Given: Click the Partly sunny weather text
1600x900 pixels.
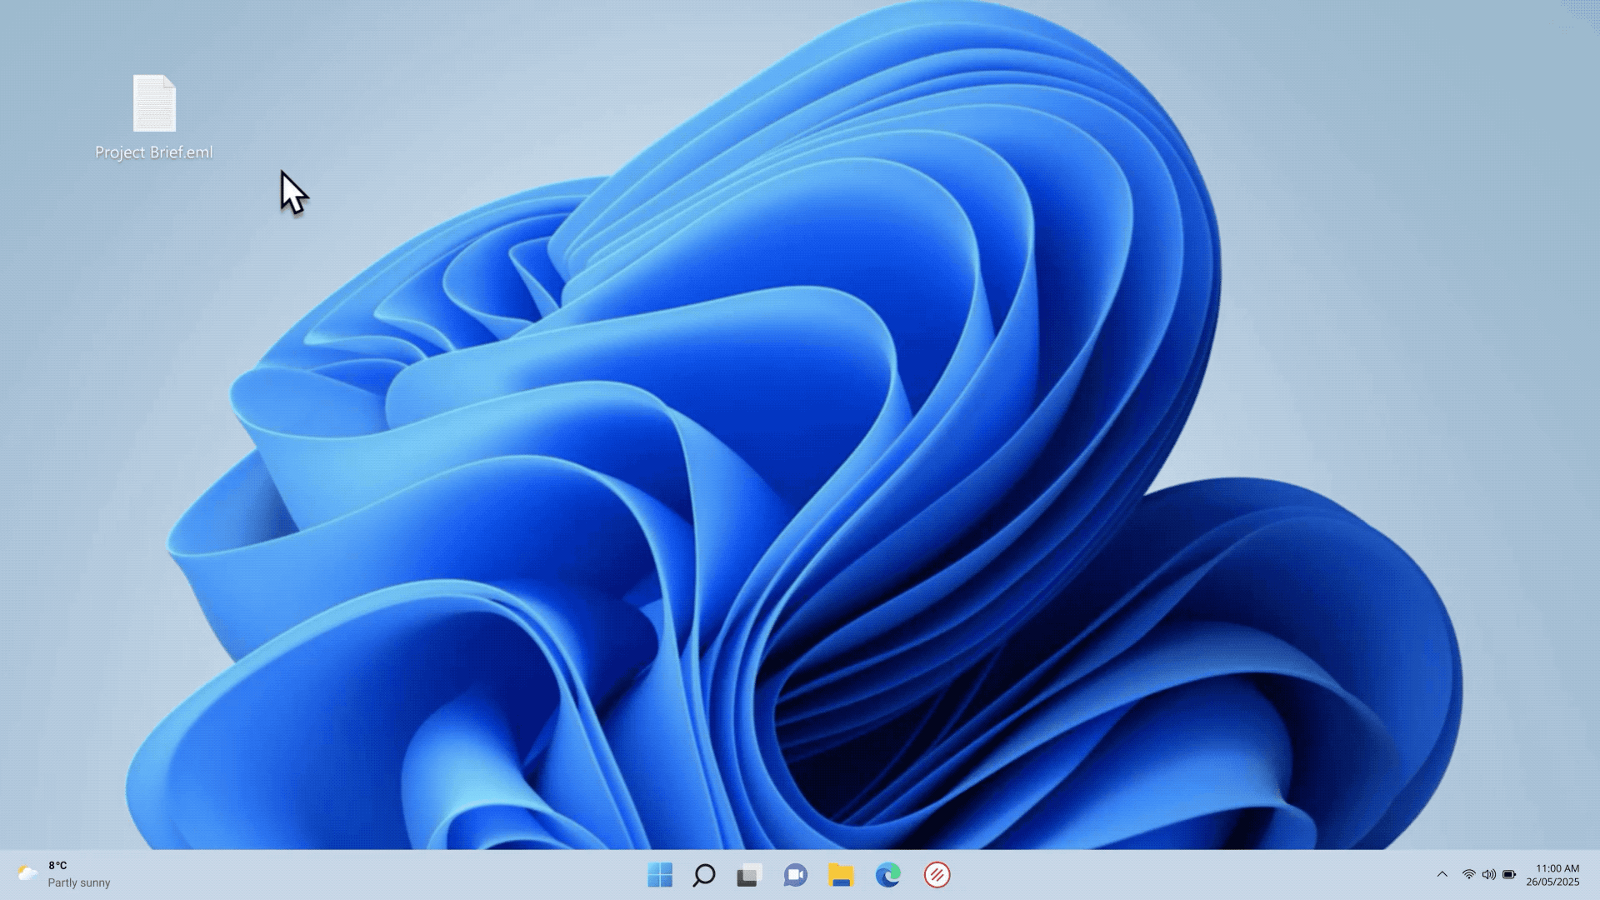Looking at the screenshot, I should (x=79, y=882).
